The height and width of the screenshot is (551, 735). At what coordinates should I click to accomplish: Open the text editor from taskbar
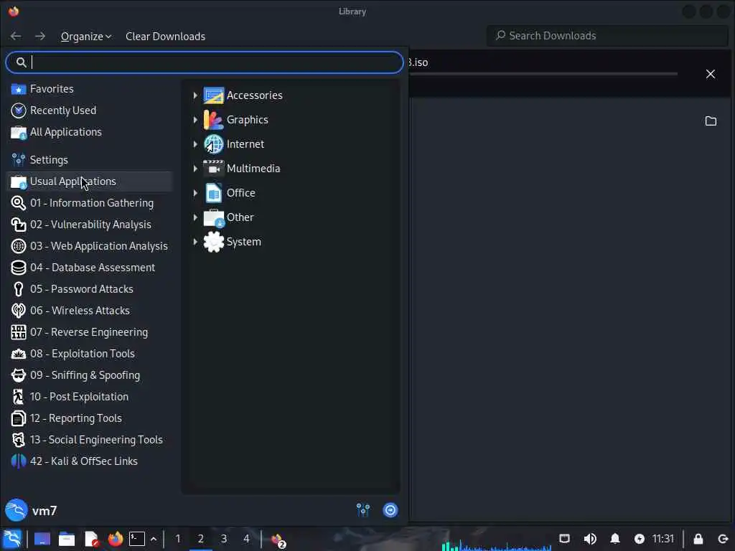91,539
